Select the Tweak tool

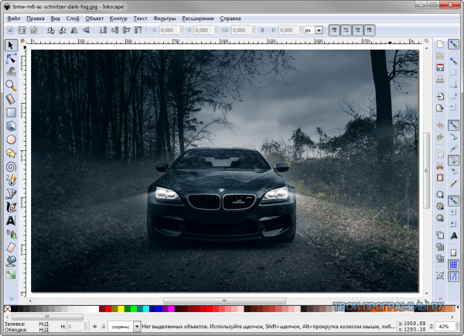pos(11,72)
